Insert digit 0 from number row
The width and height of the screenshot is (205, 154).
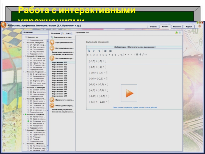click(88, 55)
